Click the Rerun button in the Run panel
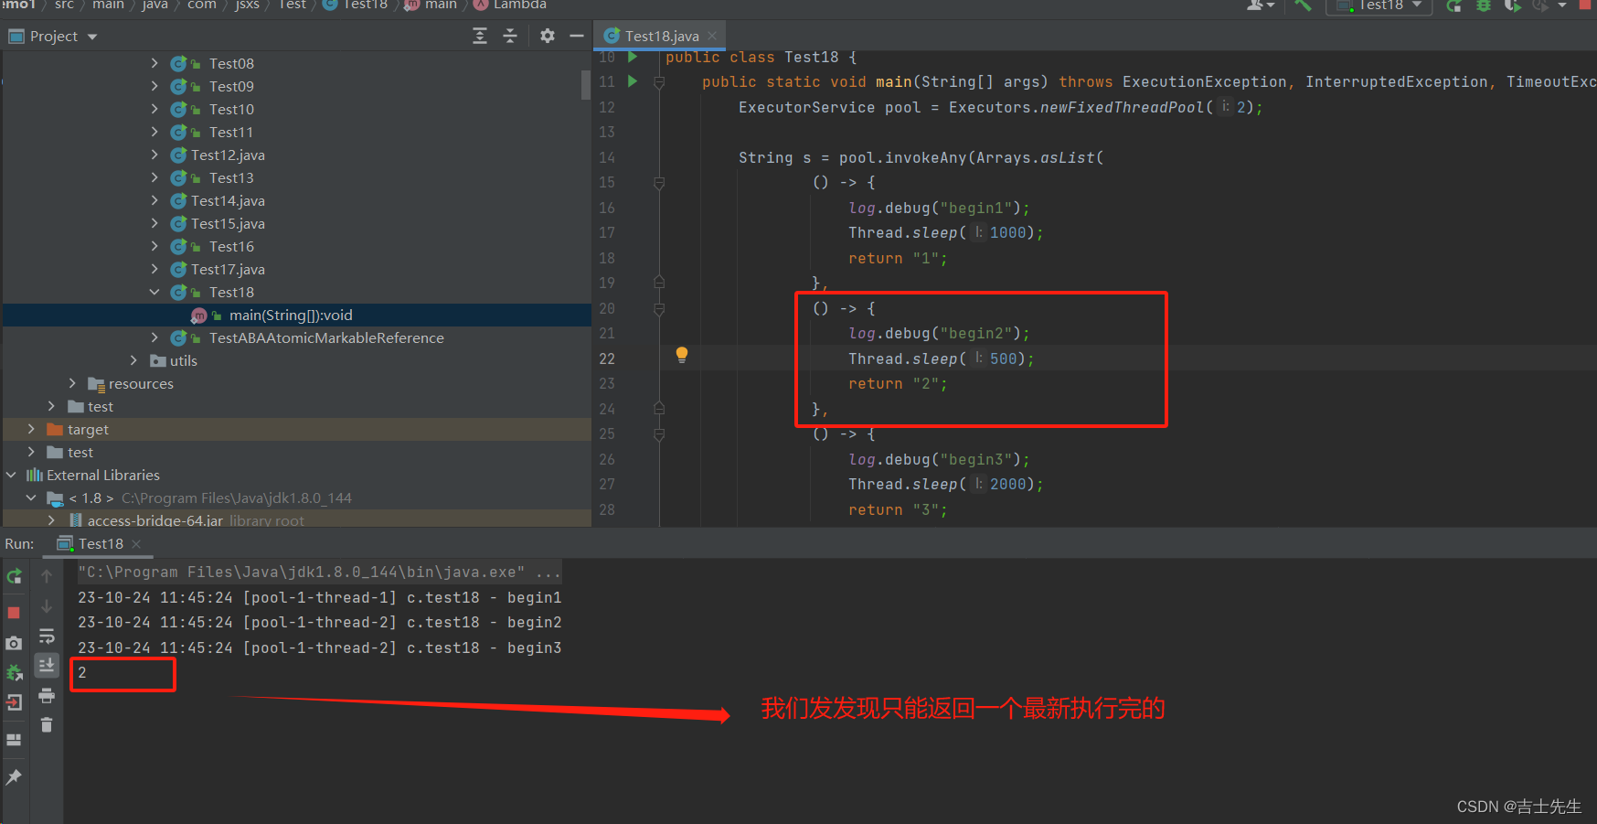Viewport: 1597px width, 824px height. (x=14, y=576)
